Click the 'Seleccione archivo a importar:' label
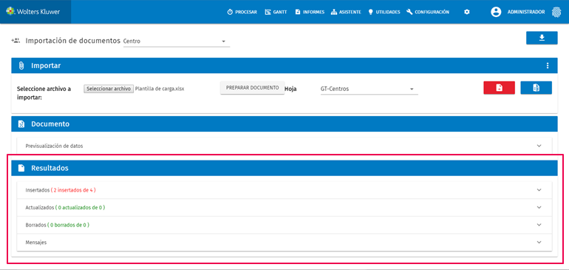The width and height of the screenshot is (569, 270). click(44, 93)
